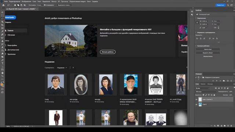Select the Eyedropper tool
Screen dimensions: 235x132
click(2, 31)
